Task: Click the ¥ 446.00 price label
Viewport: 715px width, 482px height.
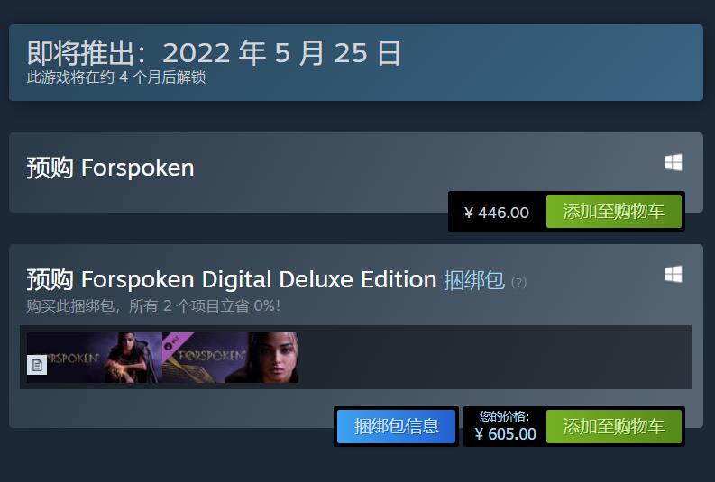Action: (x=497, y=213)
